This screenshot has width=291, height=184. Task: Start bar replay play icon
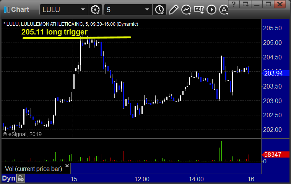coord(211,10)
